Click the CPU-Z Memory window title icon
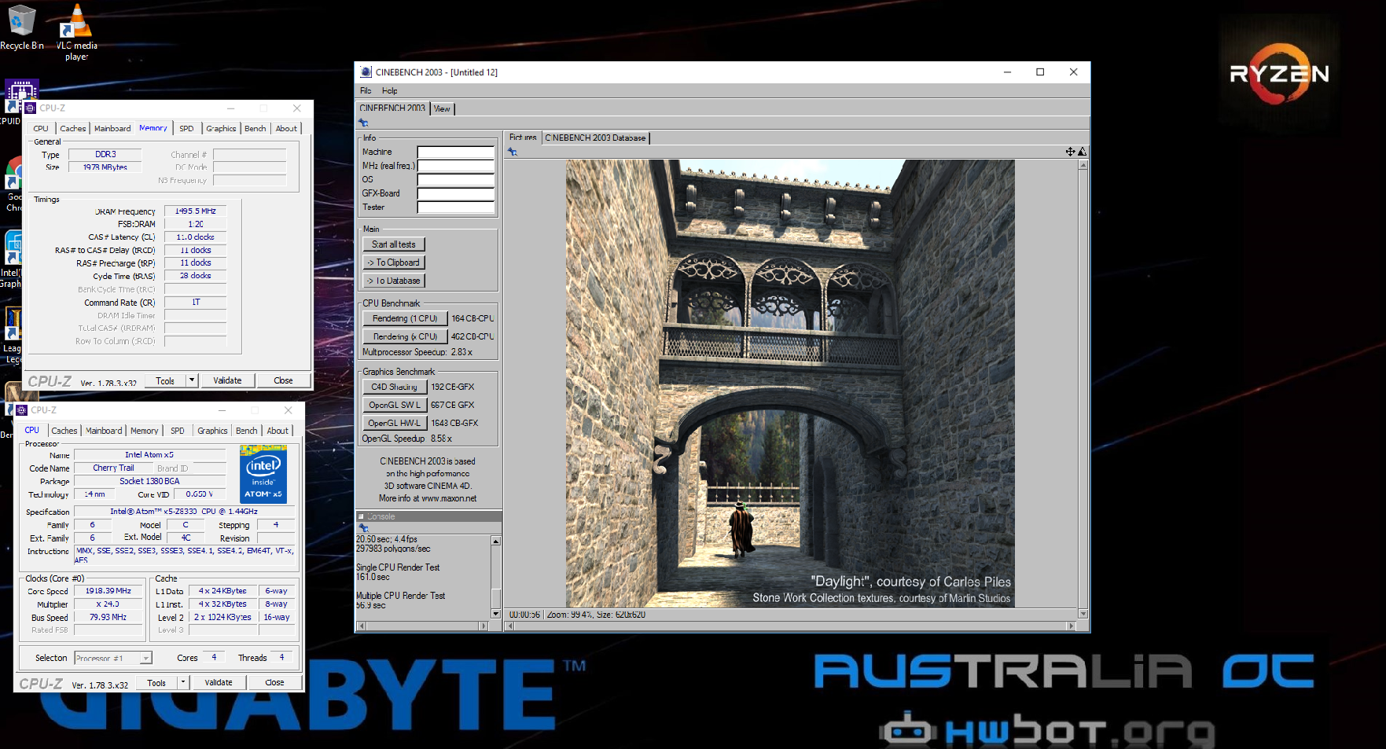Screen dimensions: 1386x749 point(31,108)
